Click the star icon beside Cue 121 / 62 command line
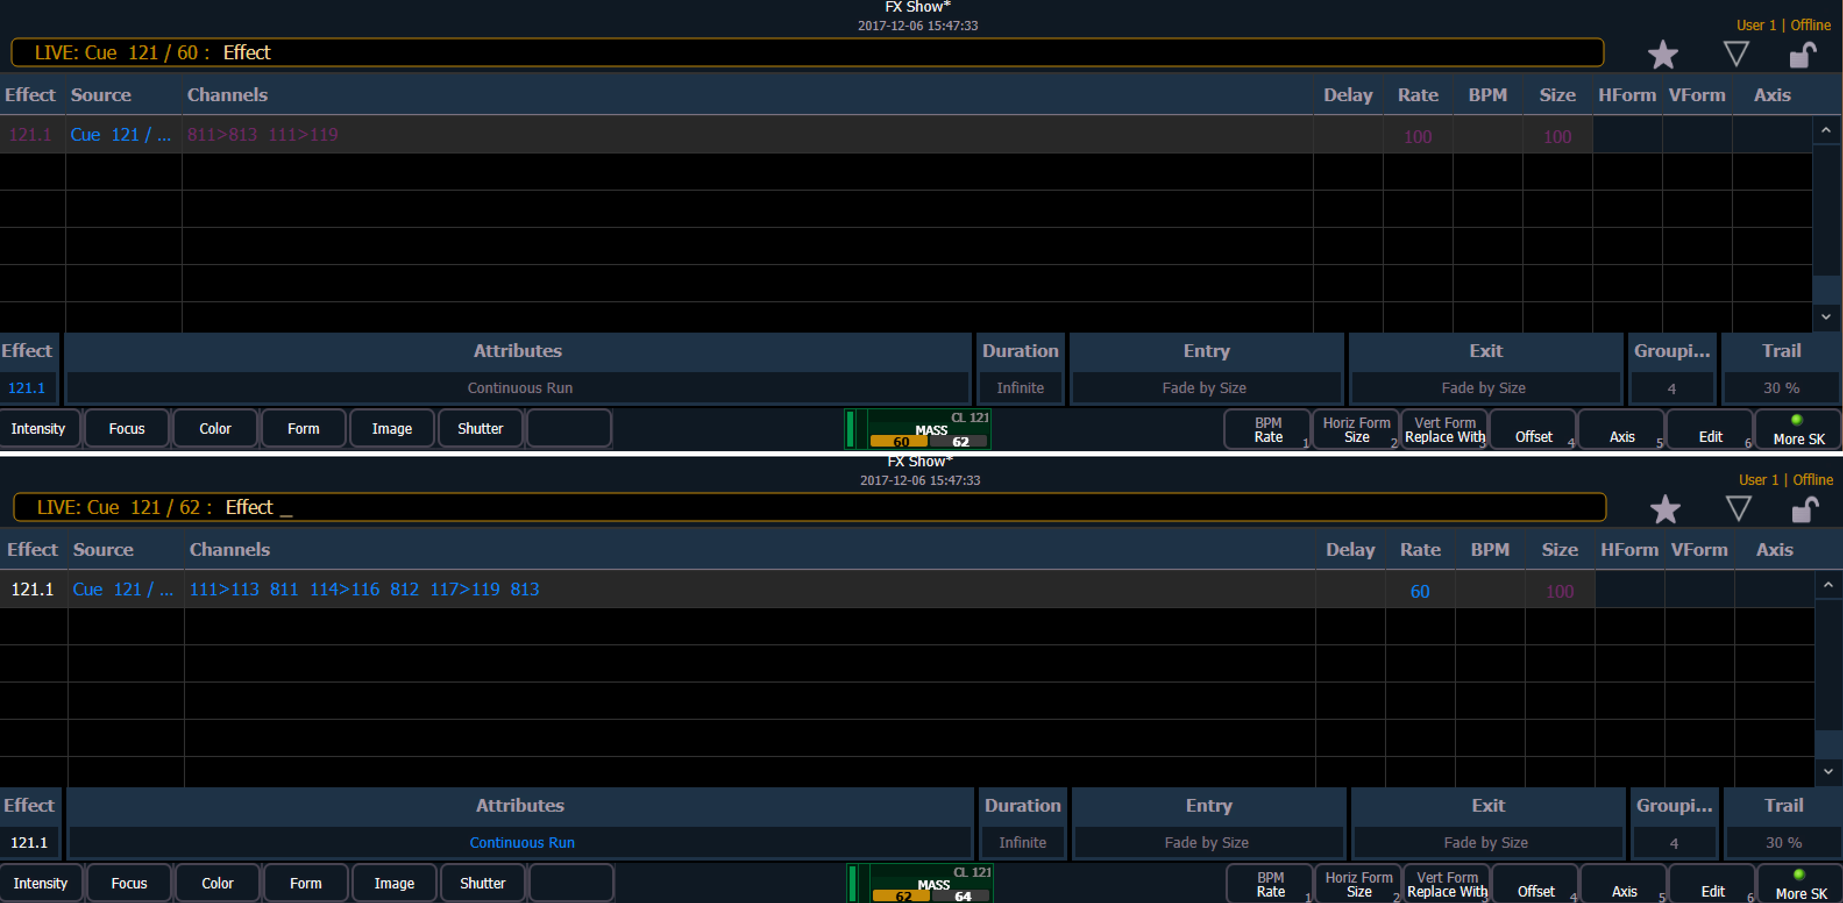Screen dimensions: 1843x903 (x=1664, y=510)
